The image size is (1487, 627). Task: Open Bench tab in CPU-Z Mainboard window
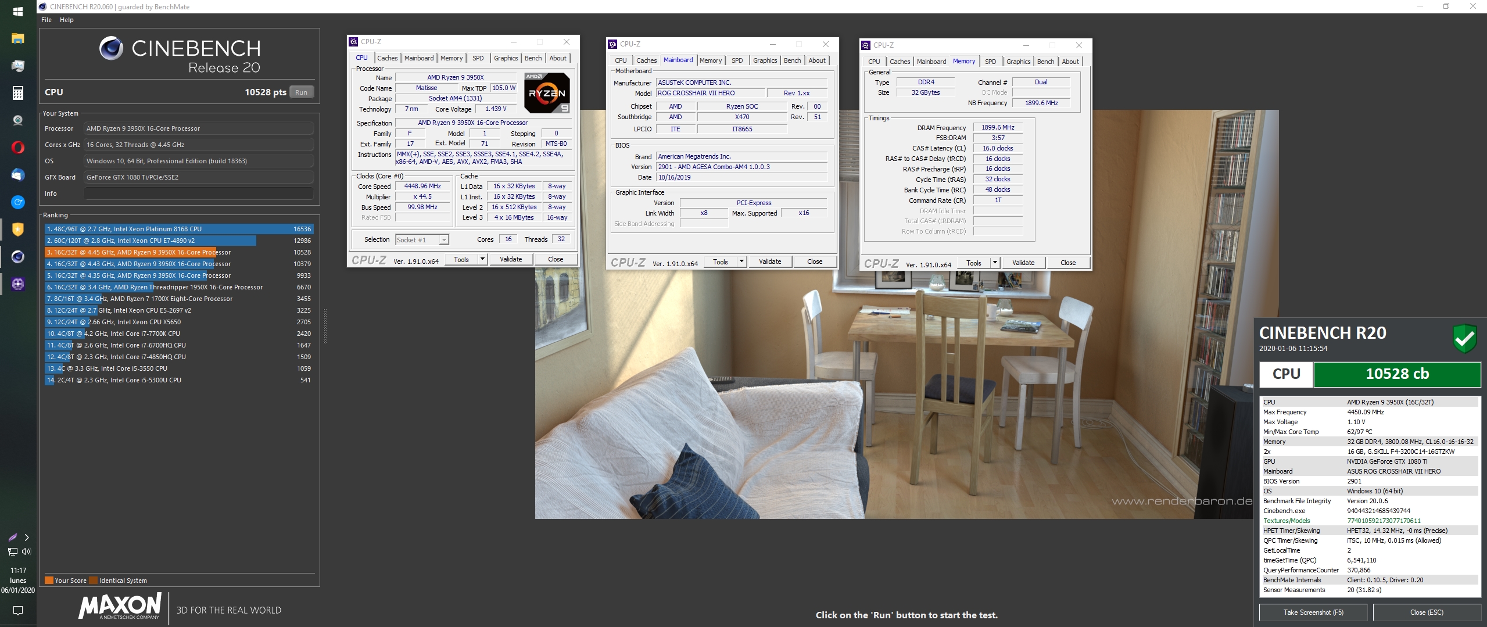coord(792,60)
